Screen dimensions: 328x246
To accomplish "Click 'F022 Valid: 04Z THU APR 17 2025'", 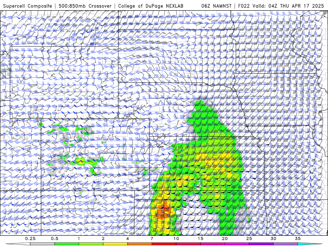I will coord(281,6).
